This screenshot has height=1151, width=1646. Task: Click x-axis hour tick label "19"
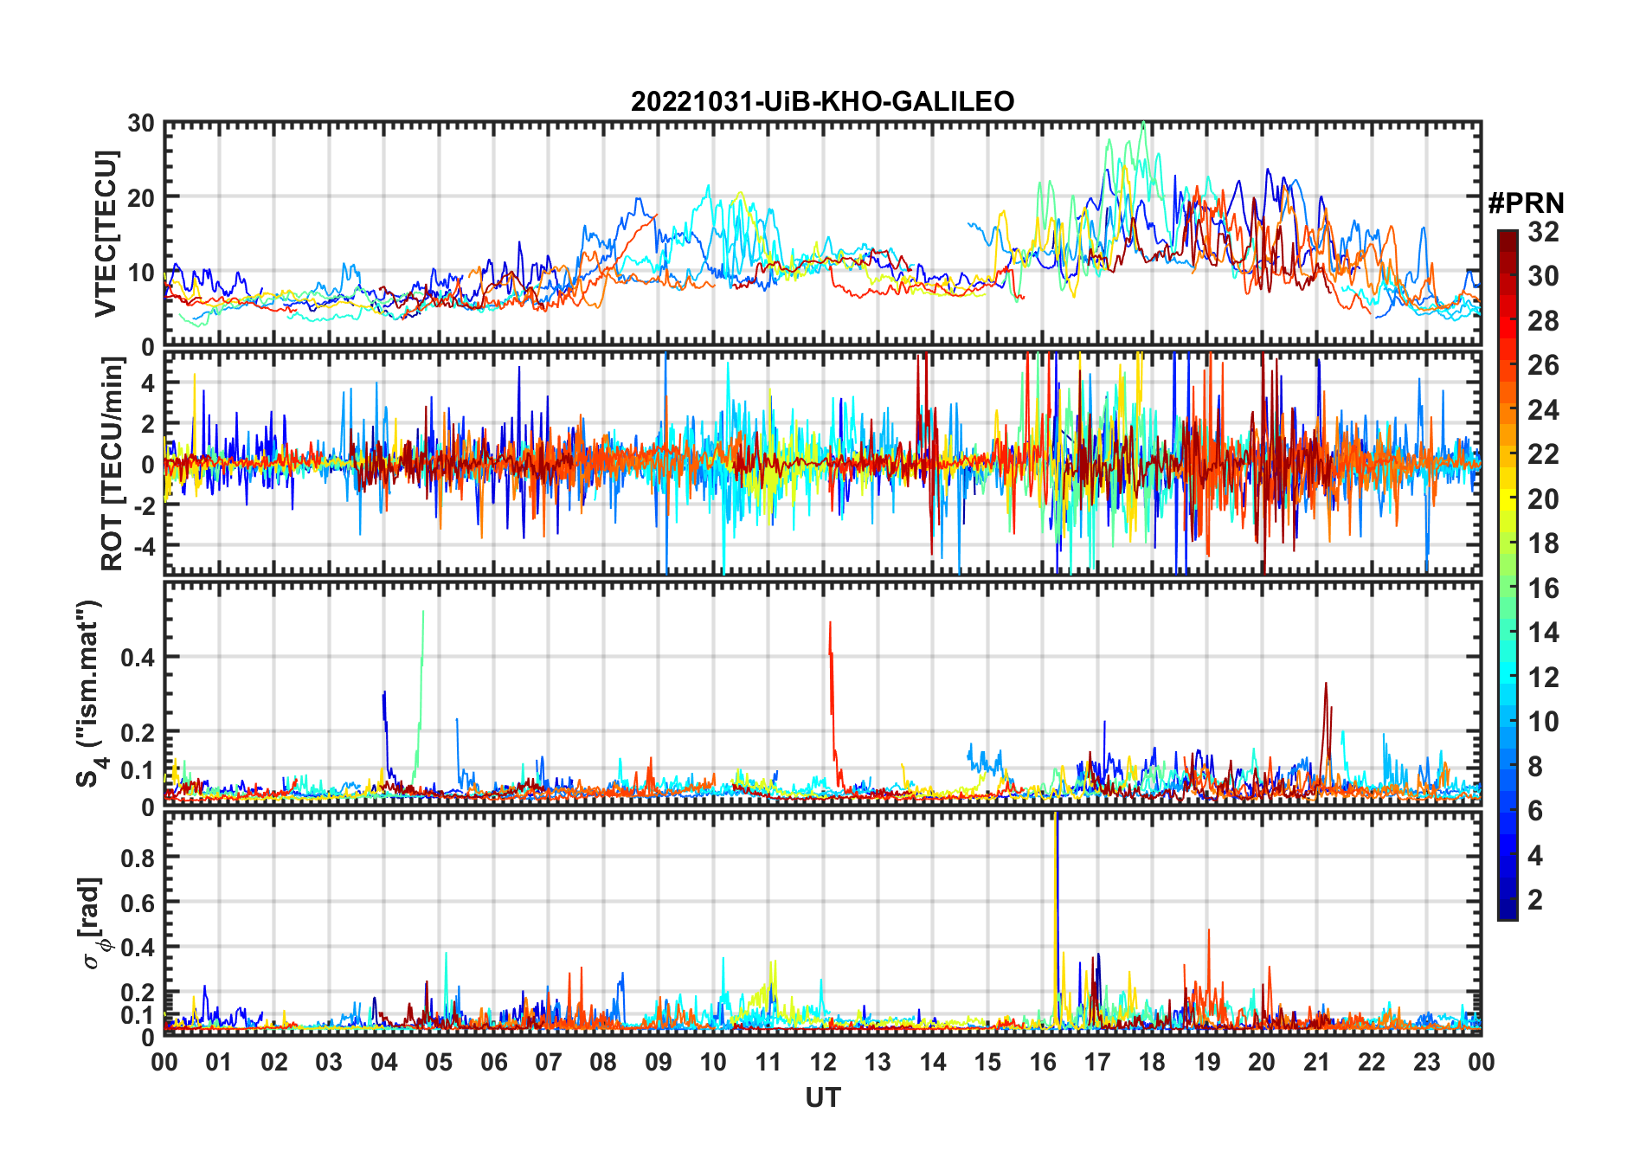tap(1207, 1063)
